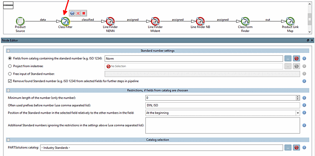Choose Fields from catalog radio option

click(x=9, y=58)
